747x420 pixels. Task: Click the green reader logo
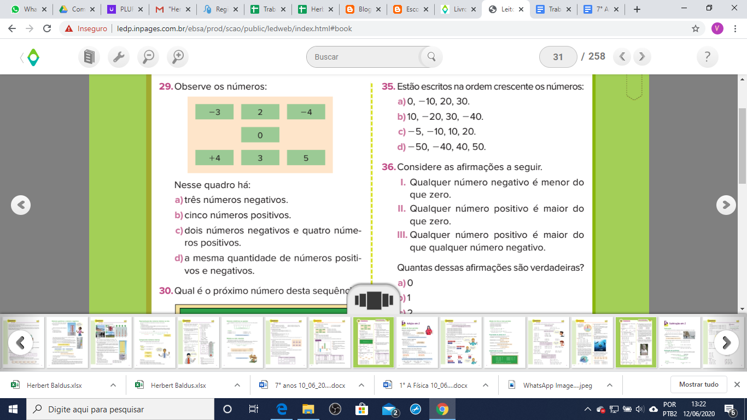coord(33,57)
